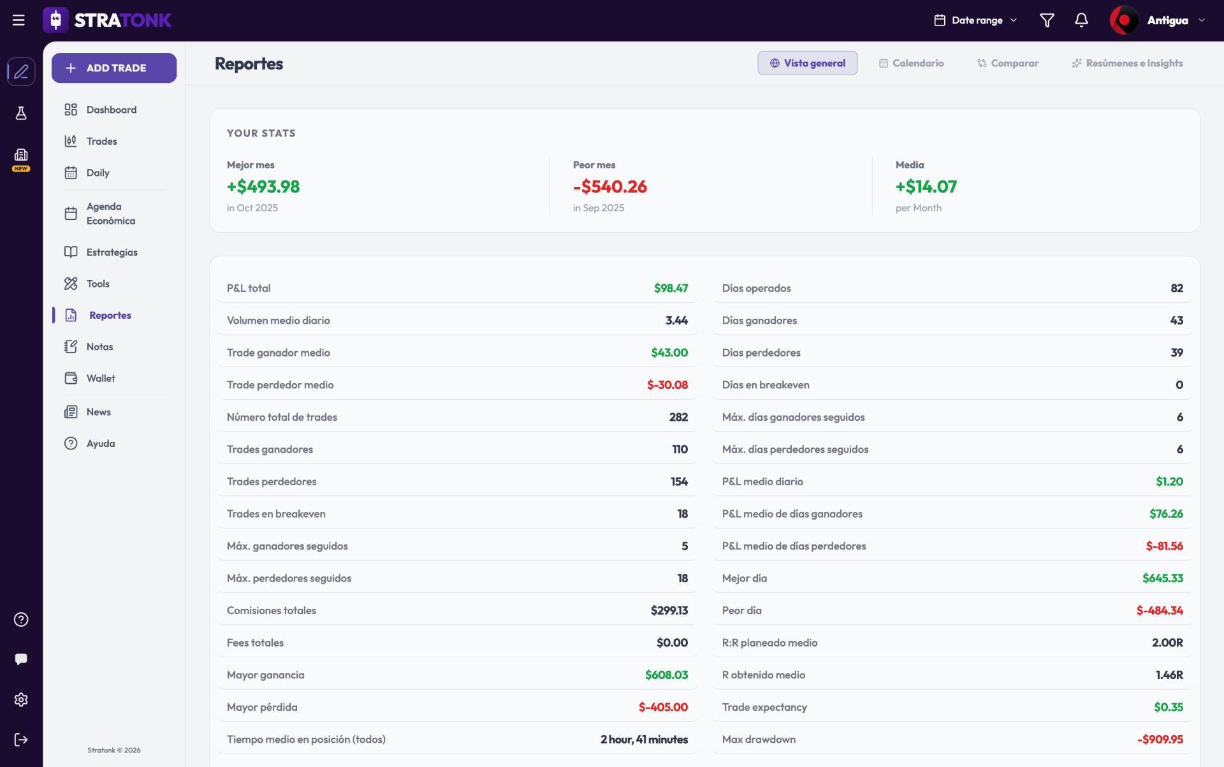Open help question mark icon in rail

point(21,620)
